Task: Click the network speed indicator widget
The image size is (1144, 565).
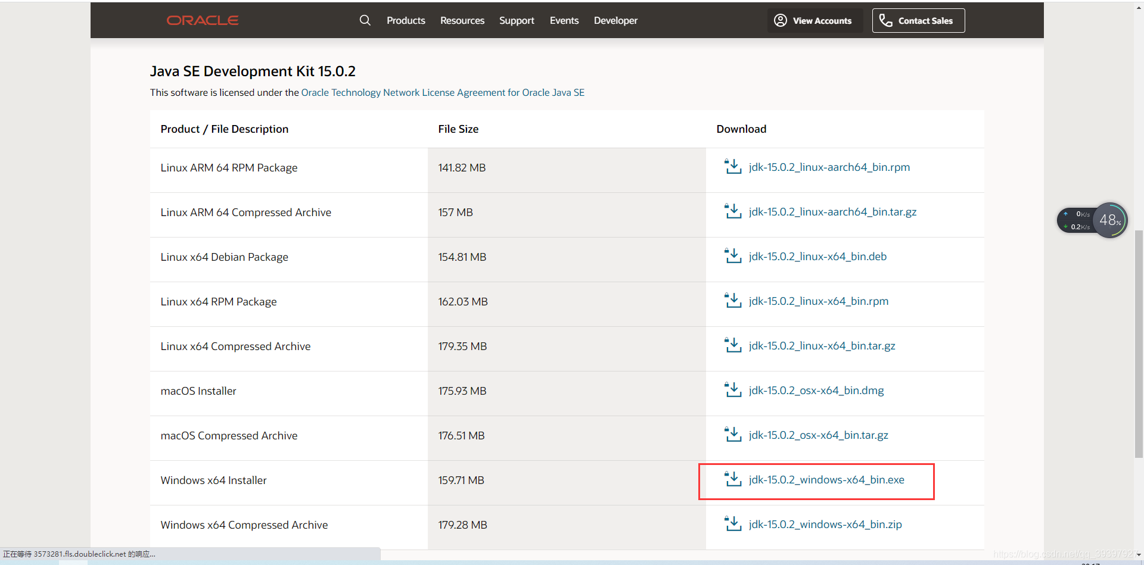Action: (1077, 220)
